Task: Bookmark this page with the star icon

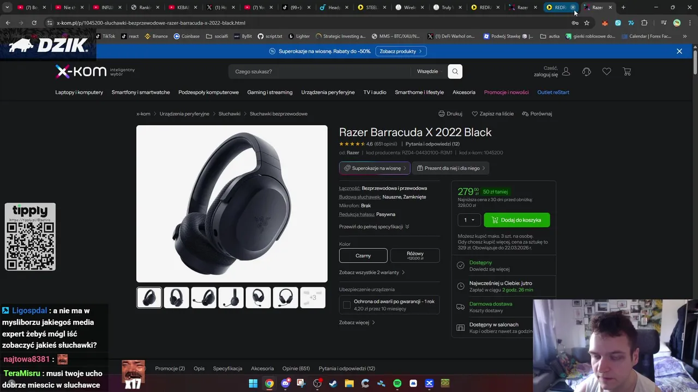Action: tap(587, 23)
